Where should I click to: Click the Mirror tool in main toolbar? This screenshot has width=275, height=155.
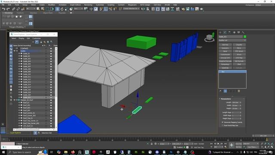(x=143, y=9)
